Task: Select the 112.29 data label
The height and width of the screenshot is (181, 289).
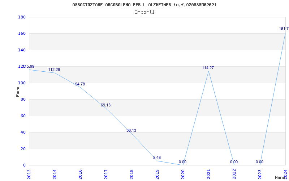Action: point(54,70)
